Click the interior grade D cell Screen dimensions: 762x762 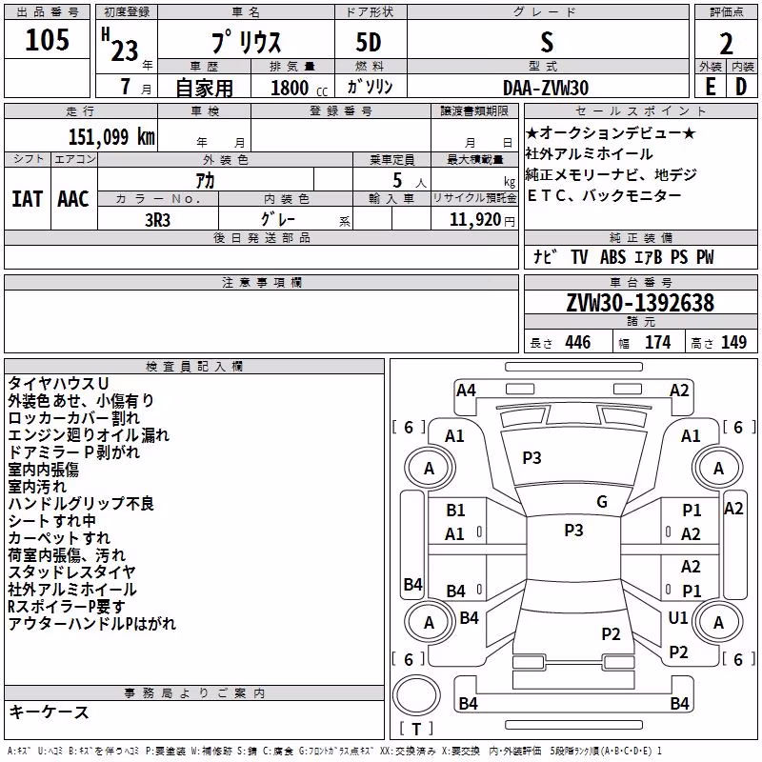(x=742, y=87)
